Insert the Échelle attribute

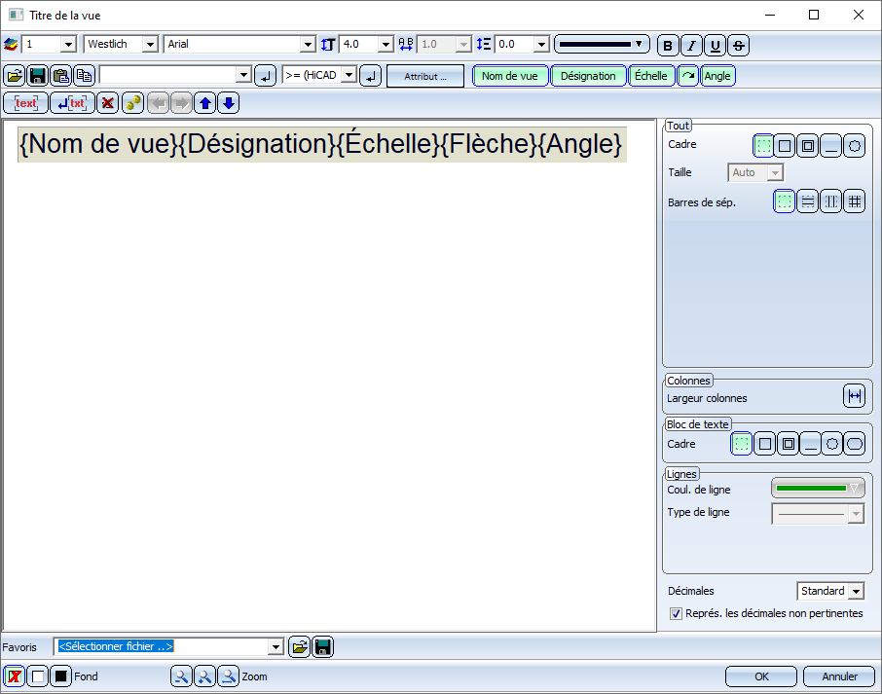[x=650, y=76]
